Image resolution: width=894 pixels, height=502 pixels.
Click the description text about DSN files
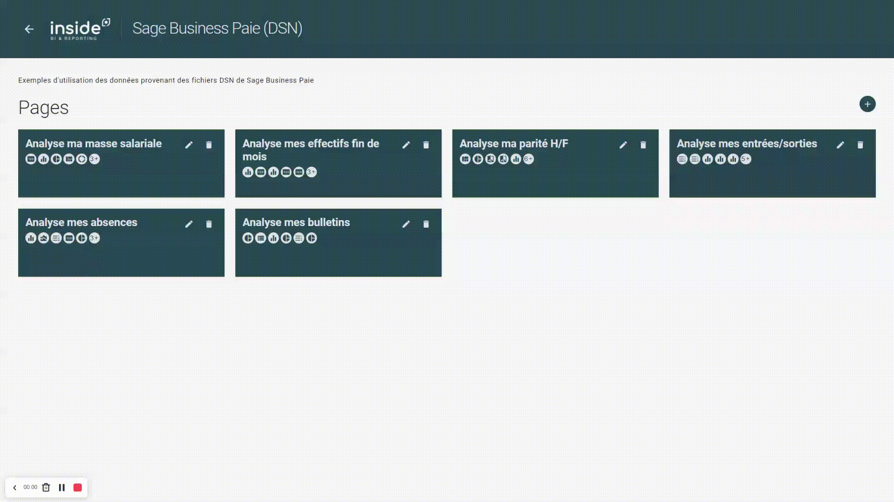tap(166, 80)
